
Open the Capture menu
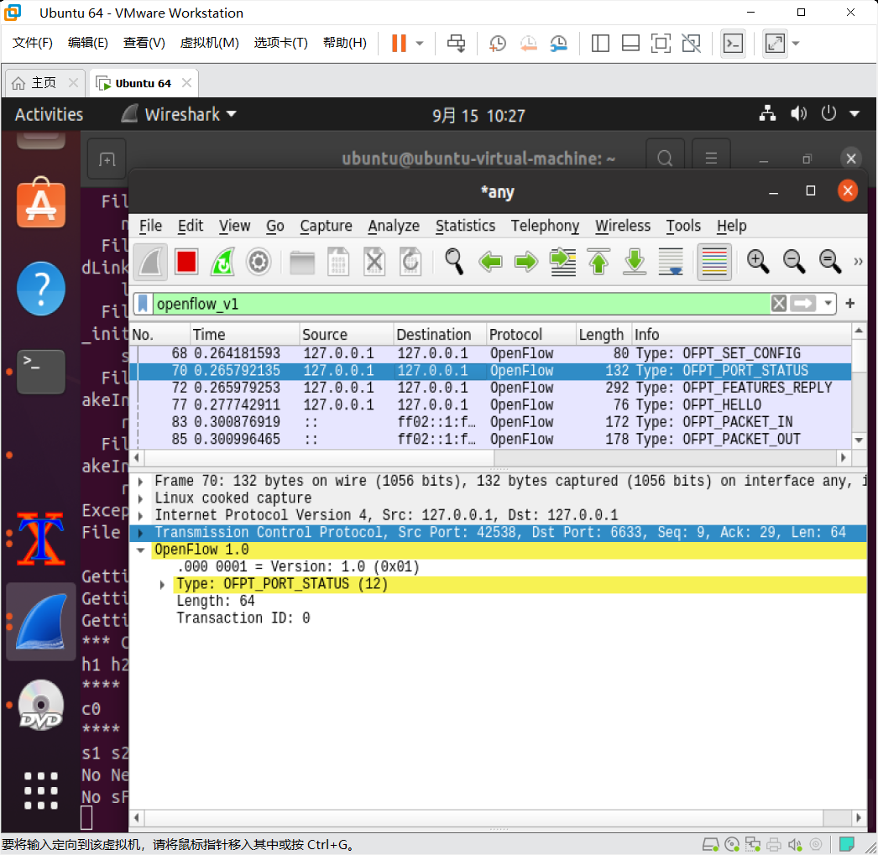(326, 226)
